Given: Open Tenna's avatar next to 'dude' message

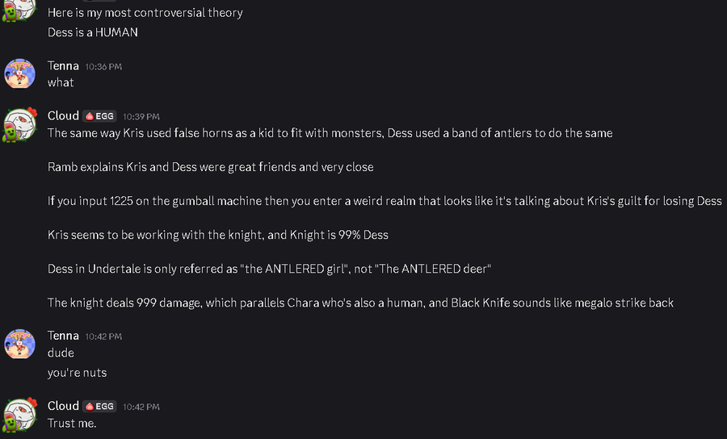Looking at the screenshot, I should (x=19, y=344).
